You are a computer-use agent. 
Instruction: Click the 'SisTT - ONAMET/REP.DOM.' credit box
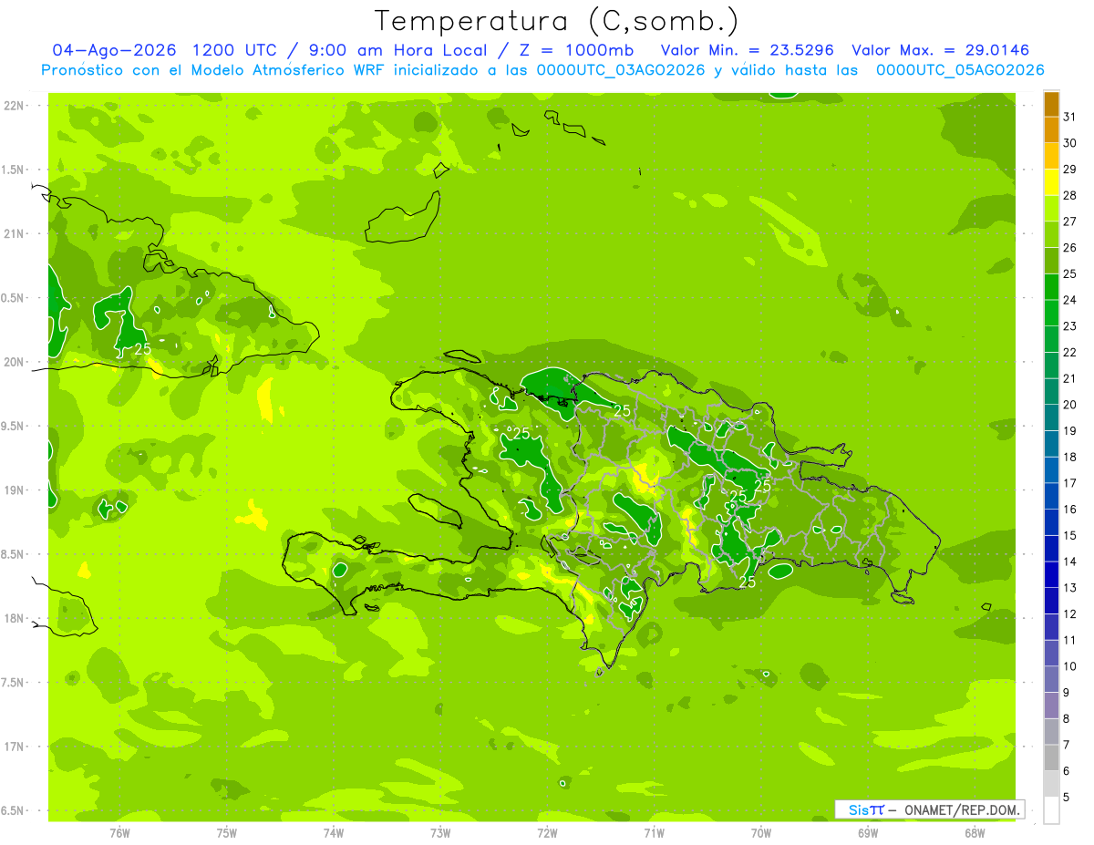point(929,809)
